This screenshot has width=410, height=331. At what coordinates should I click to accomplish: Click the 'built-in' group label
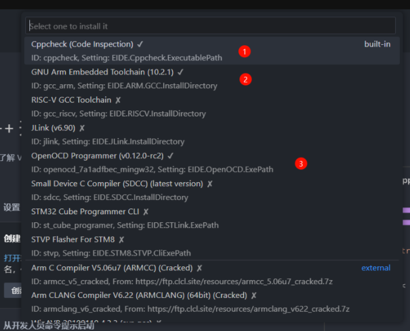pyautogui.click(x=377, y=44)
